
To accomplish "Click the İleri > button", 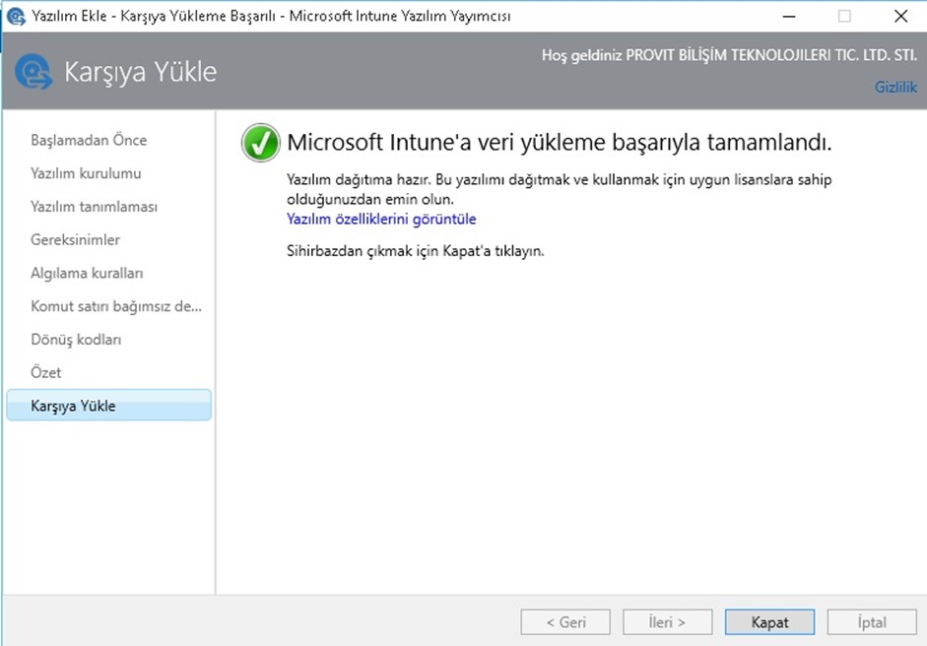I will (668, 622).
